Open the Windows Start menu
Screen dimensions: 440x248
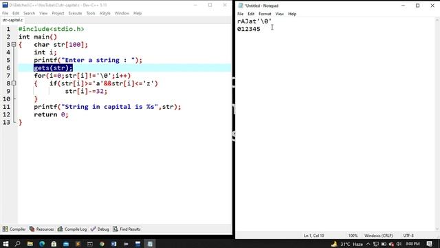5,244
